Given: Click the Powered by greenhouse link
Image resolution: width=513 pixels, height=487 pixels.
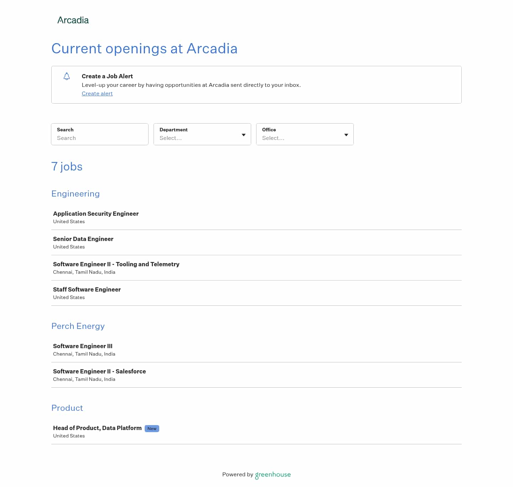Looking at the screenshot, I should [256, 475].
